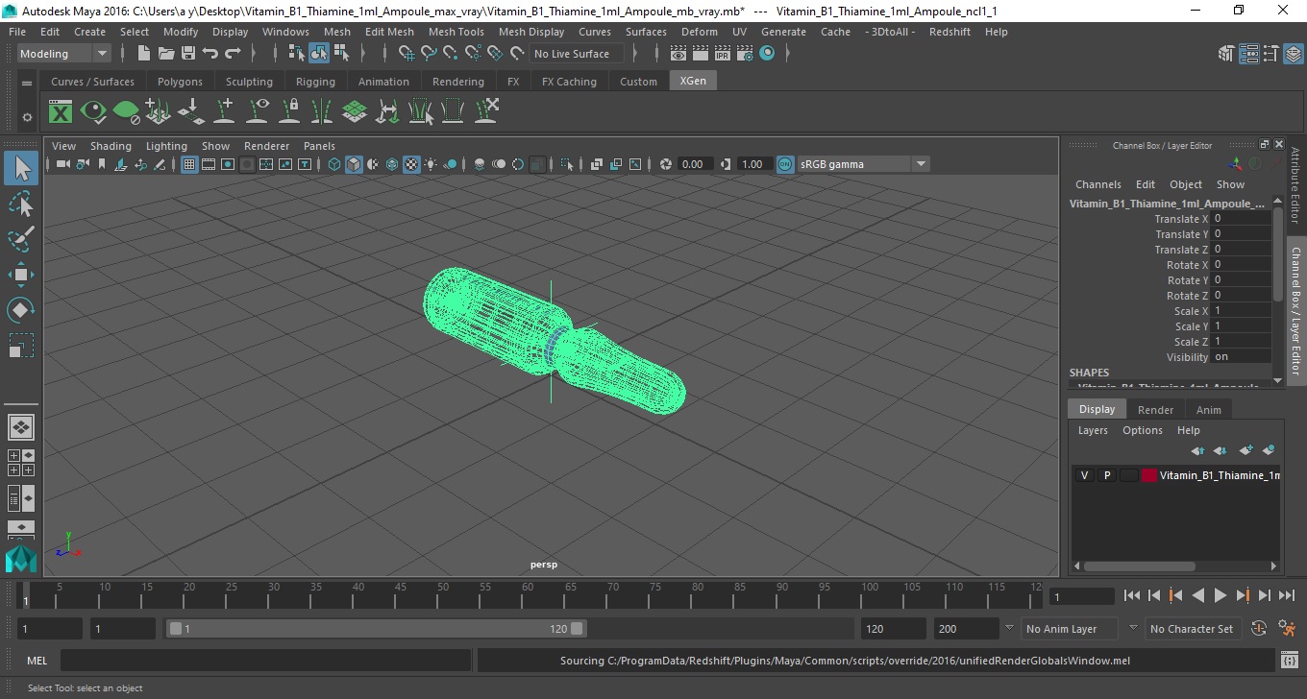Viewport: 1307px width, 699px height.
Task: Click the shelf settings gear icon
Action: pyautogui.click(x=27, y=117)
